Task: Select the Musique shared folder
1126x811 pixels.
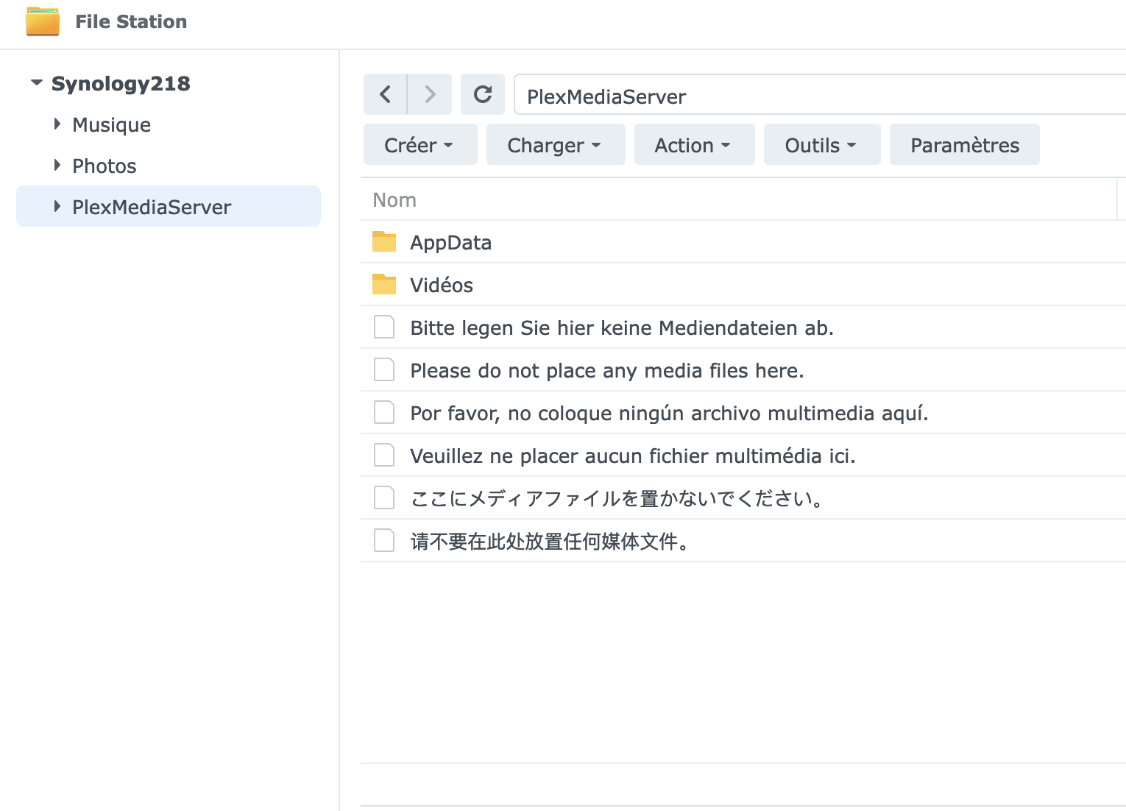Action: (x=111, y=125)
